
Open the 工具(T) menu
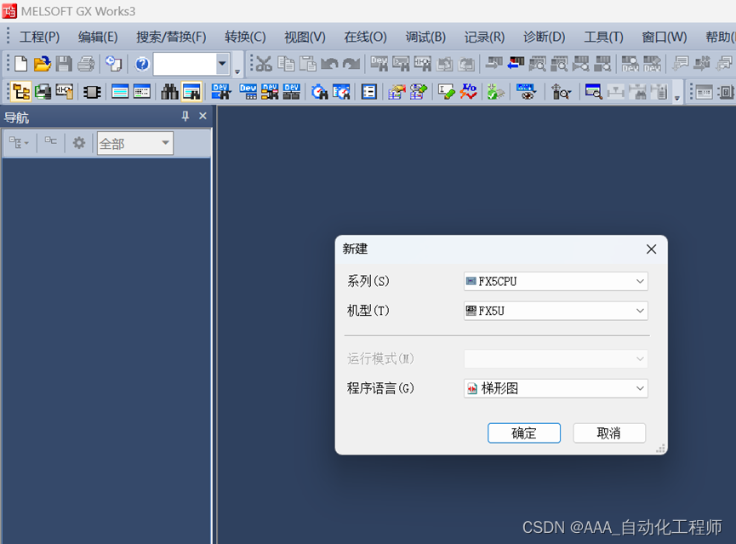coord(603,37)
